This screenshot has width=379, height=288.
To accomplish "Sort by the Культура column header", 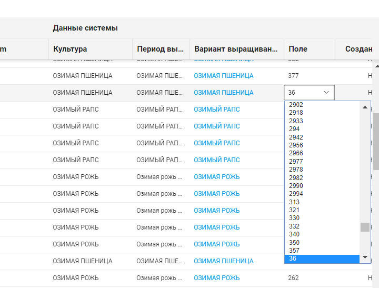I will pos(70,49).
